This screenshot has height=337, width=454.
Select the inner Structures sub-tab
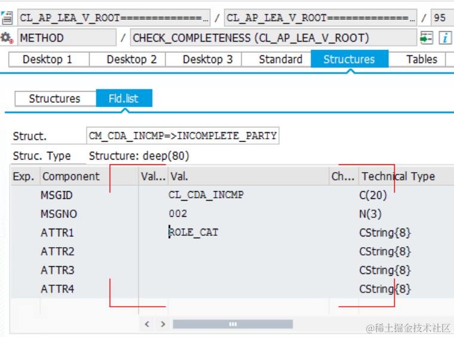tap(55, 99)
